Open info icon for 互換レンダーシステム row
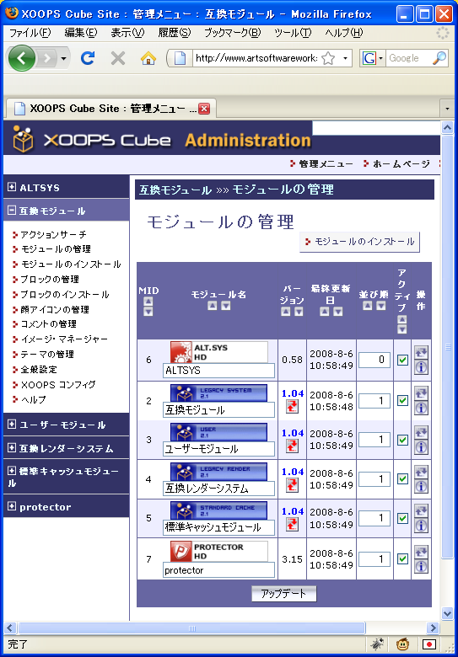The width and height of the screenshot is (458, 657). [421, 487]
